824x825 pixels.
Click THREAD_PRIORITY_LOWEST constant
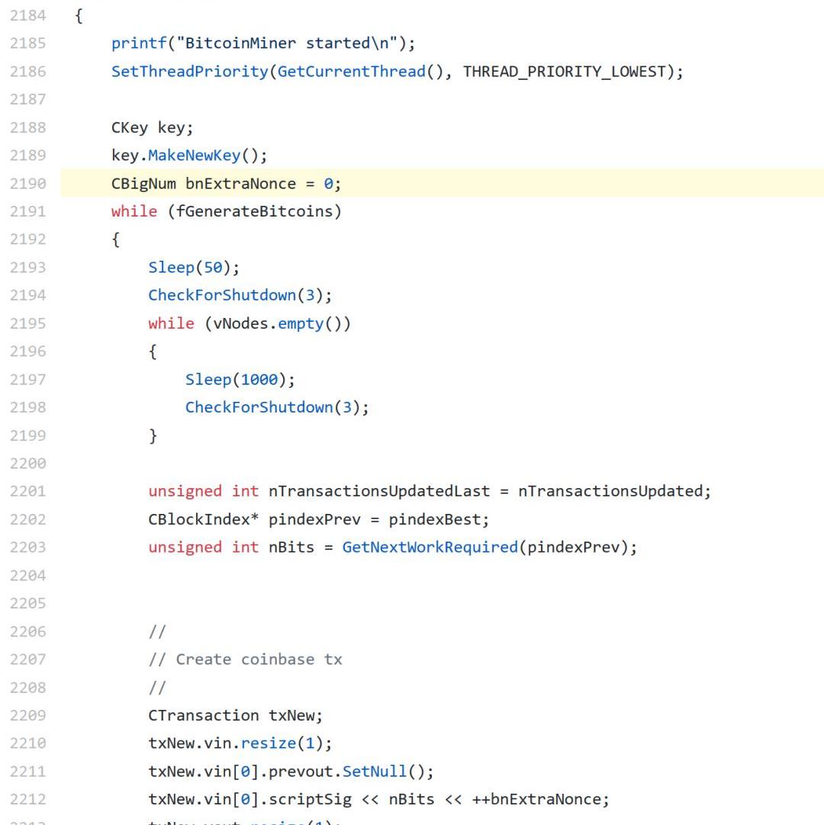pyautogui.click(x=564, y=72)
